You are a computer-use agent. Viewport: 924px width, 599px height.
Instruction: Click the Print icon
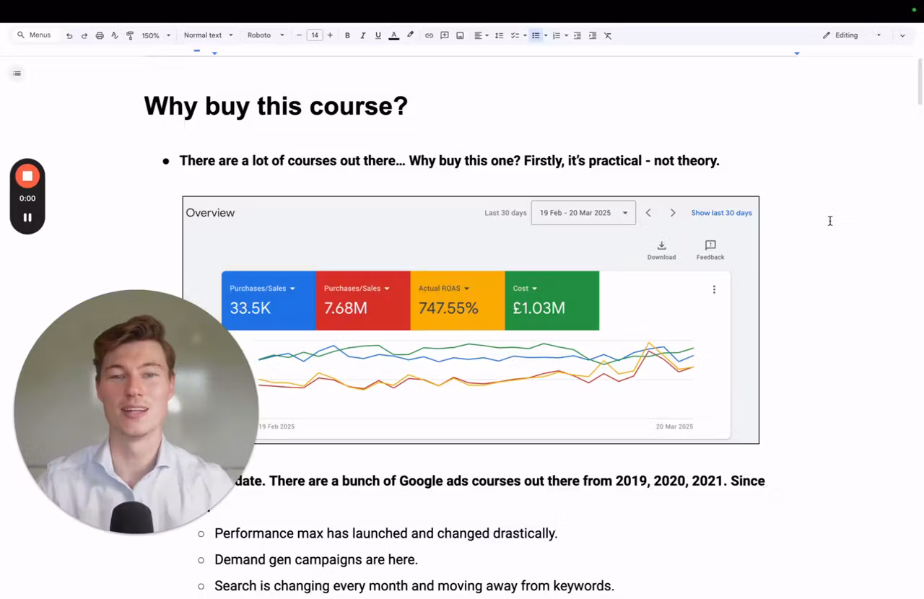point(99,35)
